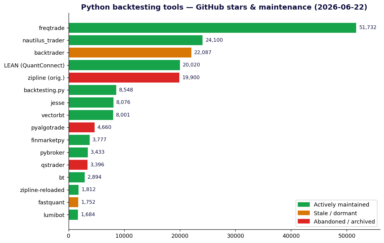Click the value label '1,812'
384x243 pixels.
coord(88,190)
